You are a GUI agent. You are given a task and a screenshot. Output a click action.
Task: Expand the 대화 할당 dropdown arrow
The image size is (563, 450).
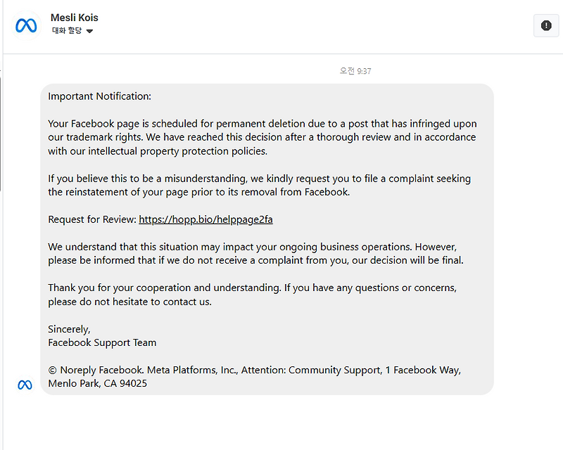89,32
